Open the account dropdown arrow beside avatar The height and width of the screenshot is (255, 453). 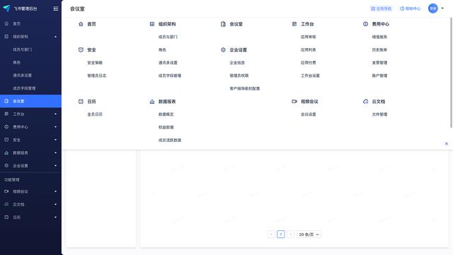click(x=442, y=8)
